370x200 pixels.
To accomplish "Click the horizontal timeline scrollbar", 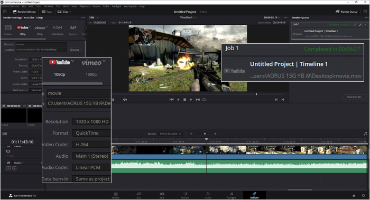I will pyautogui.click(x=300, y=190).
